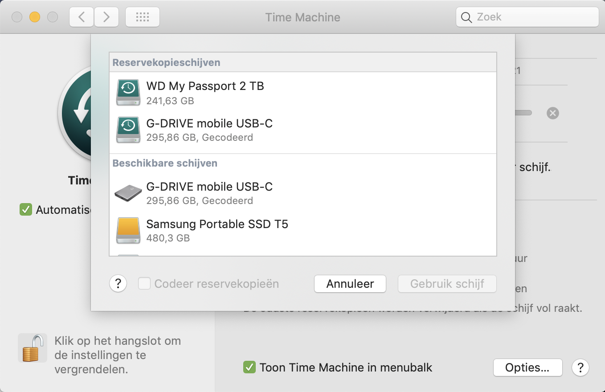Show all preferences via grid button
Viewport: 605px width, 392px height.
pyautogui.click(x=143, y=17)
